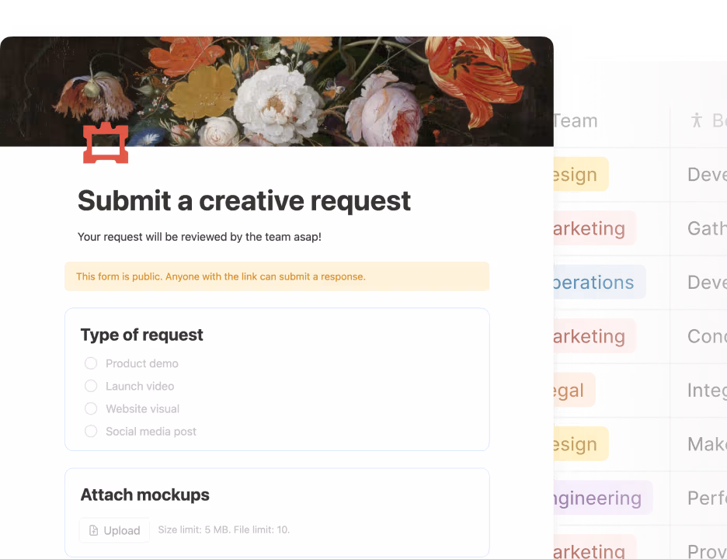Click the table cell starting with Perf
The height and width of the screenshot is (559, 727).
coord(705,498)
